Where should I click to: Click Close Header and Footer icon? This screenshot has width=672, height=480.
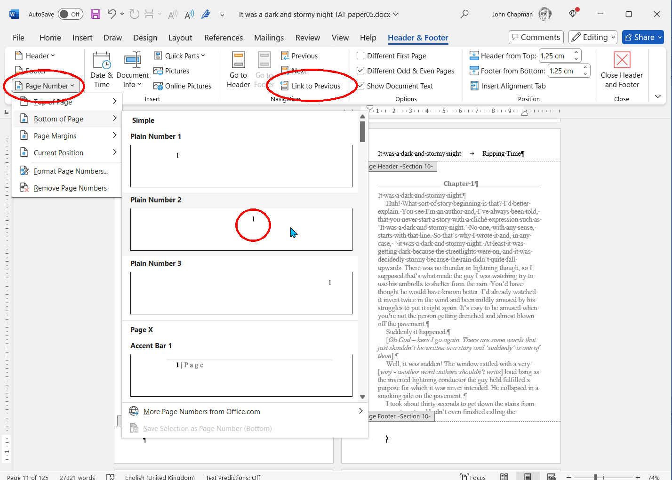pyautogui.click(x=622, y=60)
